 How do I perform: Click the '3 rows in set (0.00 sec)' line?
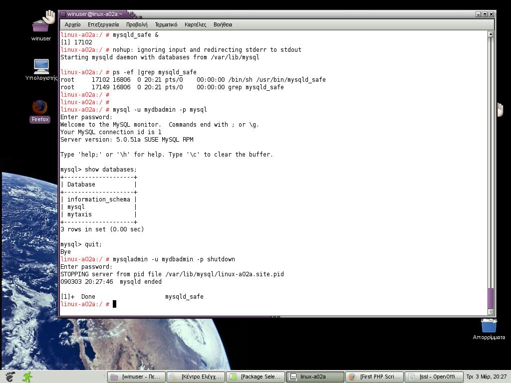coord(102,229)
